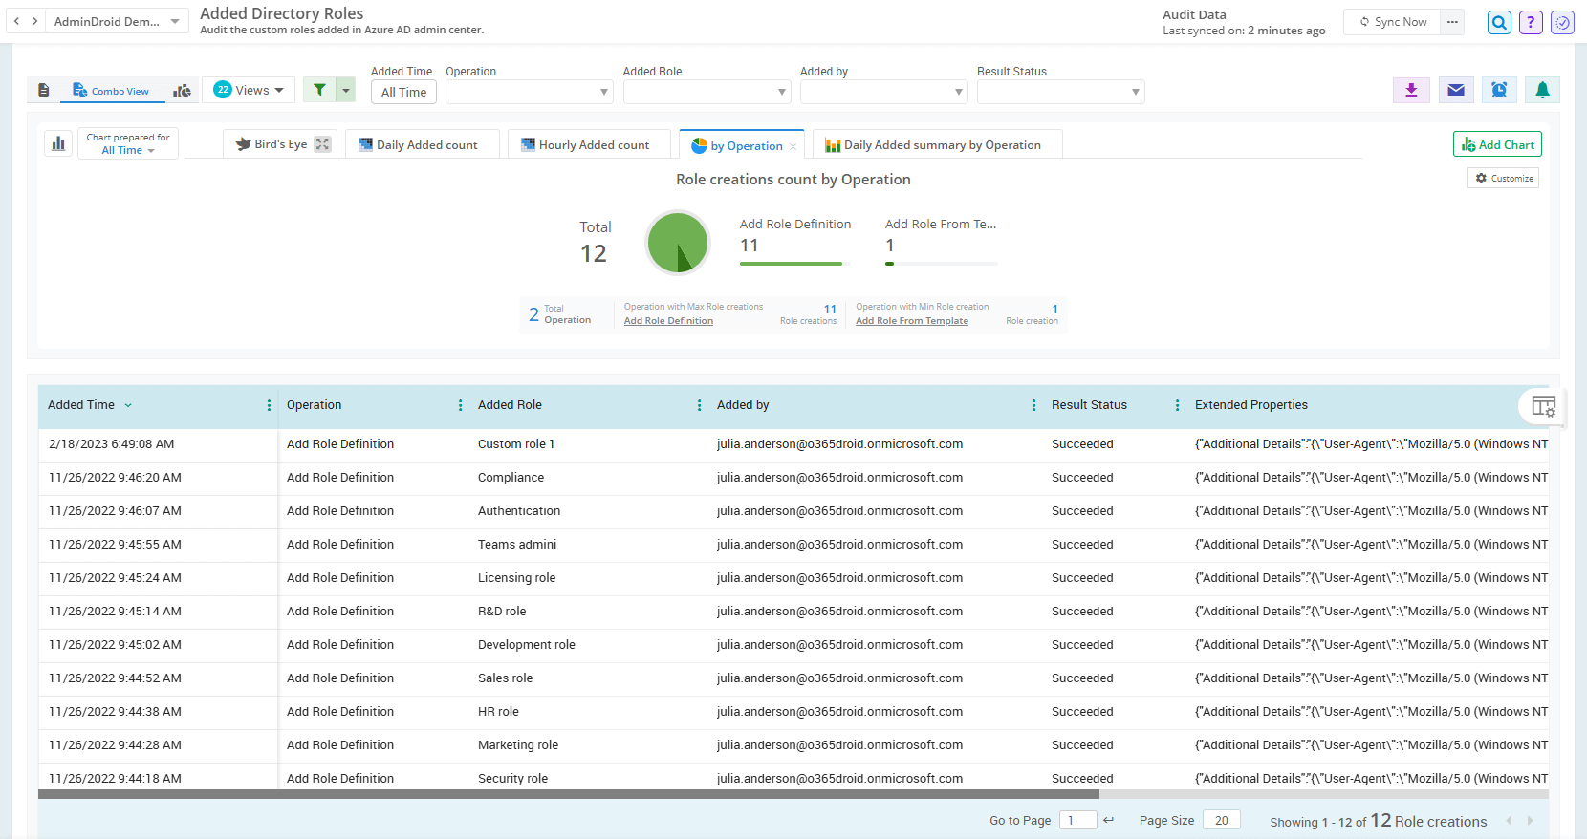Open Daily Added summary by Operation tab
1587x839 pixels.
click(x=937, y=144)
